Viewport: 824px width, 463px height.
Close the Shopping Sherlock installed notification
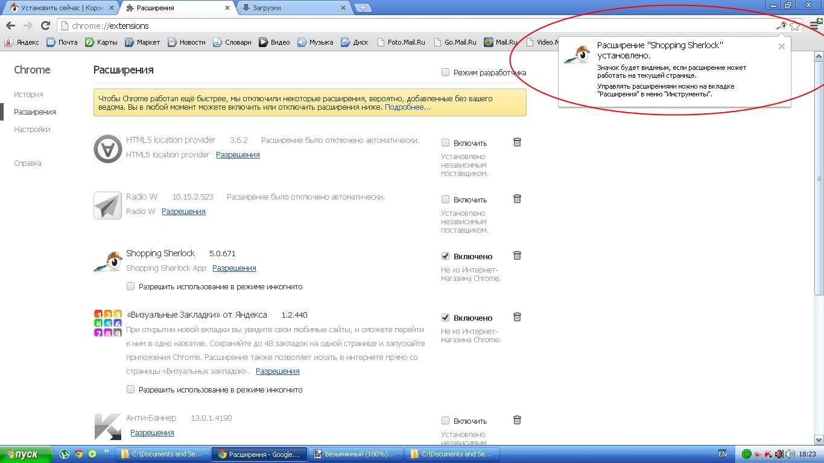click(x=781, y=46)
